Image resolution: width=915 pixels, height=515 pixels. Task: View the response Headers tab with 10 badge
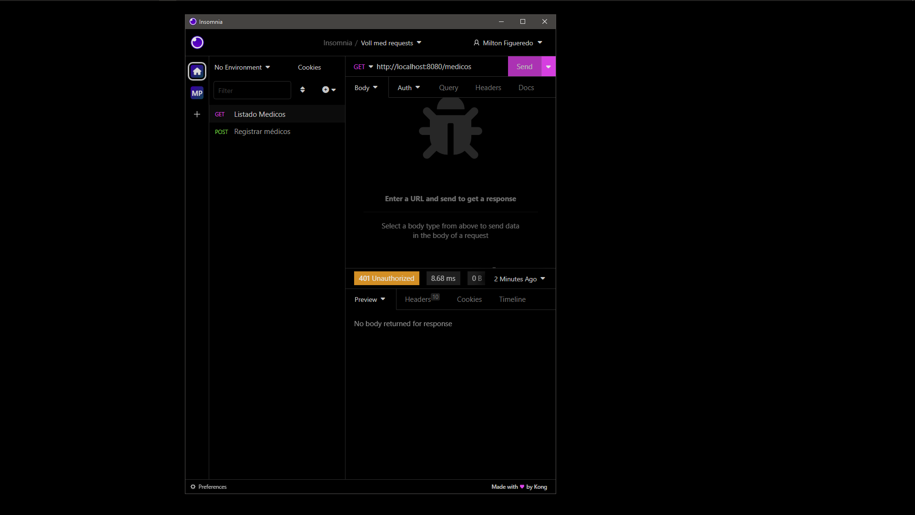click(x=422, y=299)
